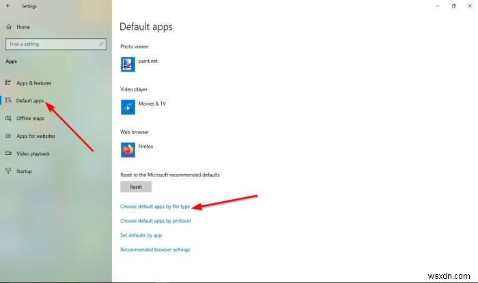Open Apps & features settings page

pos(34,83)
